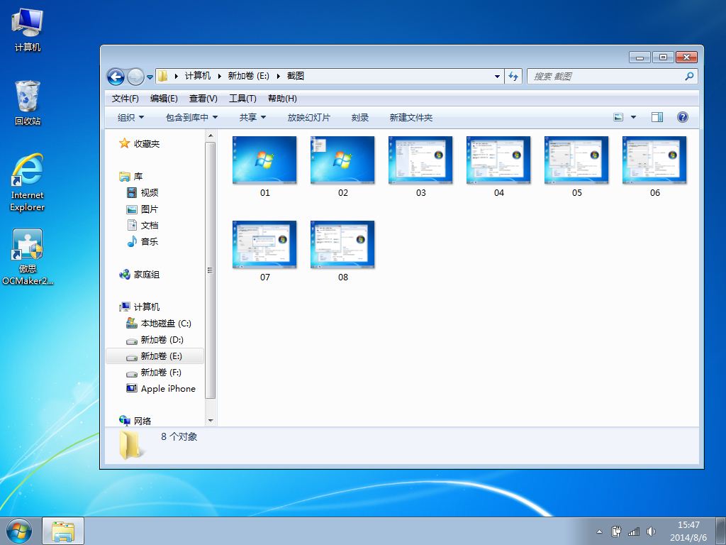Open Help with the question mark icon
This screenshot has height=545, width=726.
coord(683,117)
